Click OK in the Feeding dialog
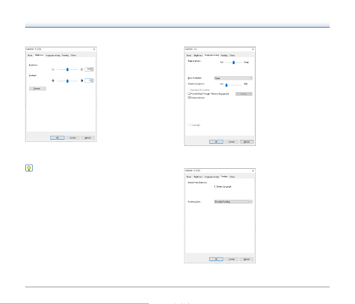Viewport: 355px width, 304px height. (216, 259)
